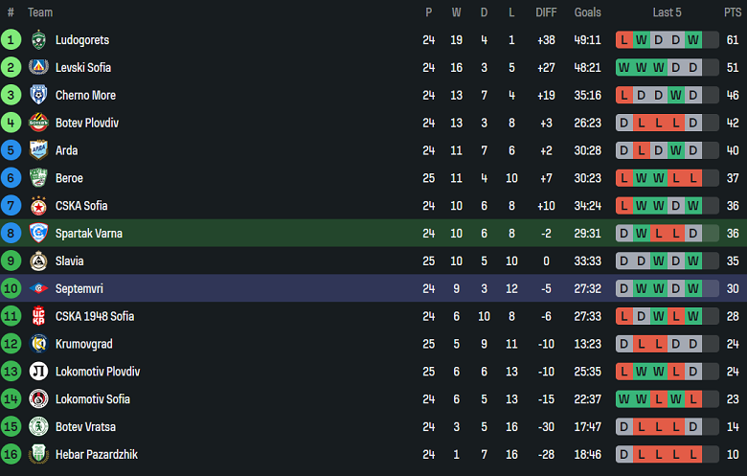Viewport: 747px width, 476px height.
Task: Click the Spartak Varna team logo
Action: click(38, 234)
